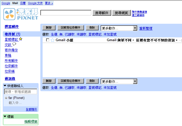Click the yellow star beside 星號標記

tap(21, 39)
